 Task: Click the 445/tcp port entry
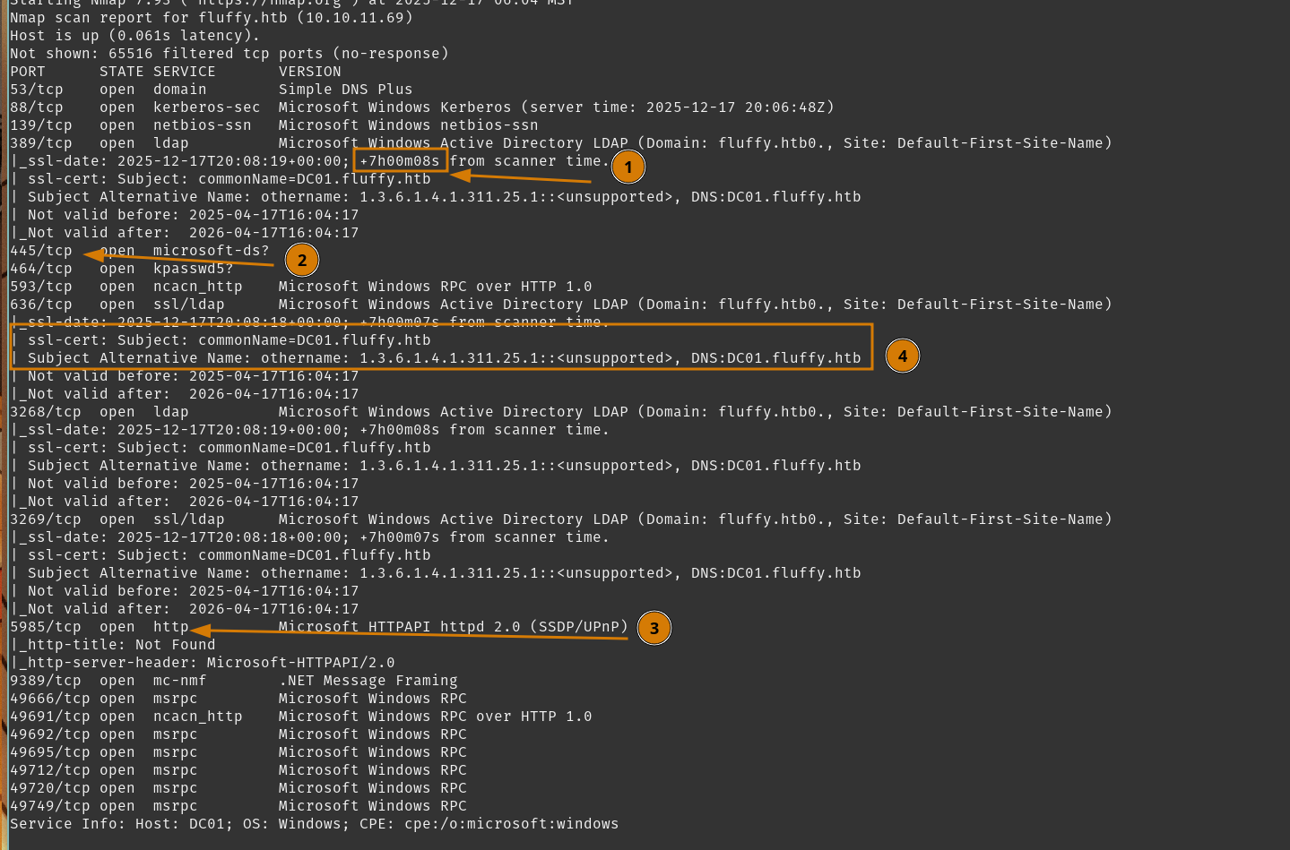pos(41,251)
